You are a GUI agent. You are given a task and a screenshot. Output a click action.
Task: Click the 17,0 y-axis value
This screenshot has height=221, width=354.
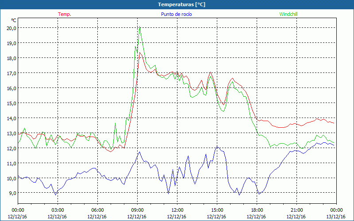tap(12, 73)
